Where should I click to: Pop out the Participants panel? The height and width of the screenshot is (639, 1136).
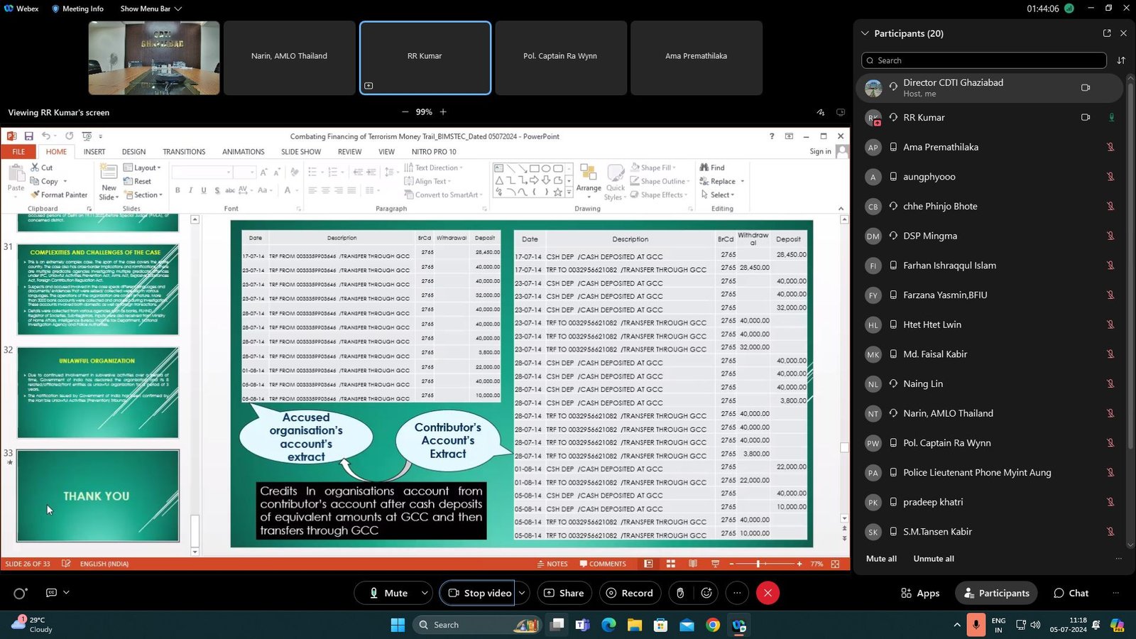click(x=1106, y=33)
